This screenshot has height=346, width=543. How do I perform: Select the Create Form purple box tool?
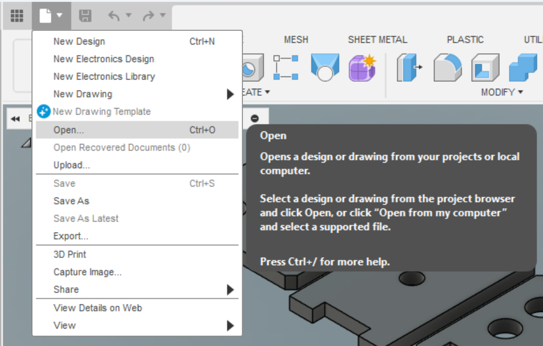pos(362,68)
